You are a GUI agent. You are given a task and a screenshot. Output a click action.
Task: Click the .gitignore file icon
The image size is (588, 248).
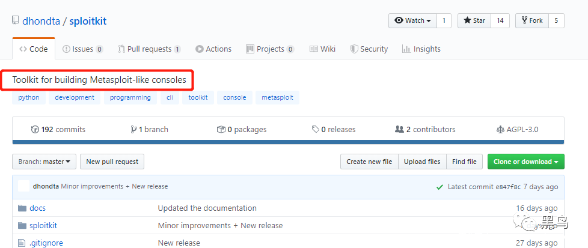[x=22, y=243]
